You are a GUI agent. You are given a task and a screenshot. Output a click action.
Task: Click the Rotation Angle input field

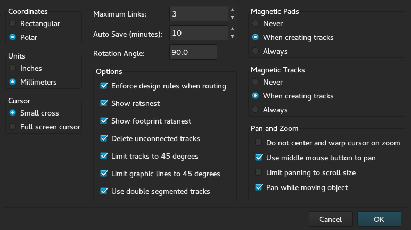tap(193, 52)
